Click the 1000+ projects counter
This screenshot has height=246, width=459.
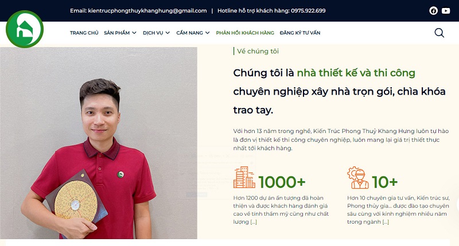pos(282,182)
